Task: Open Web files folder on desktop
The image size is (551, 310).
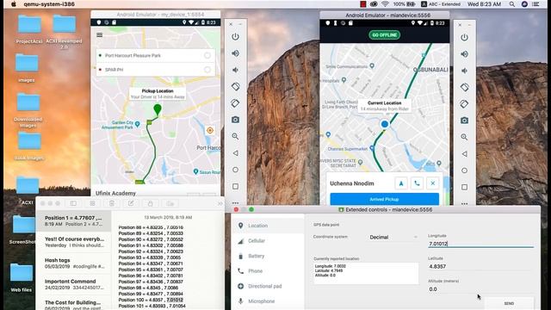Action: coord(21,277)
